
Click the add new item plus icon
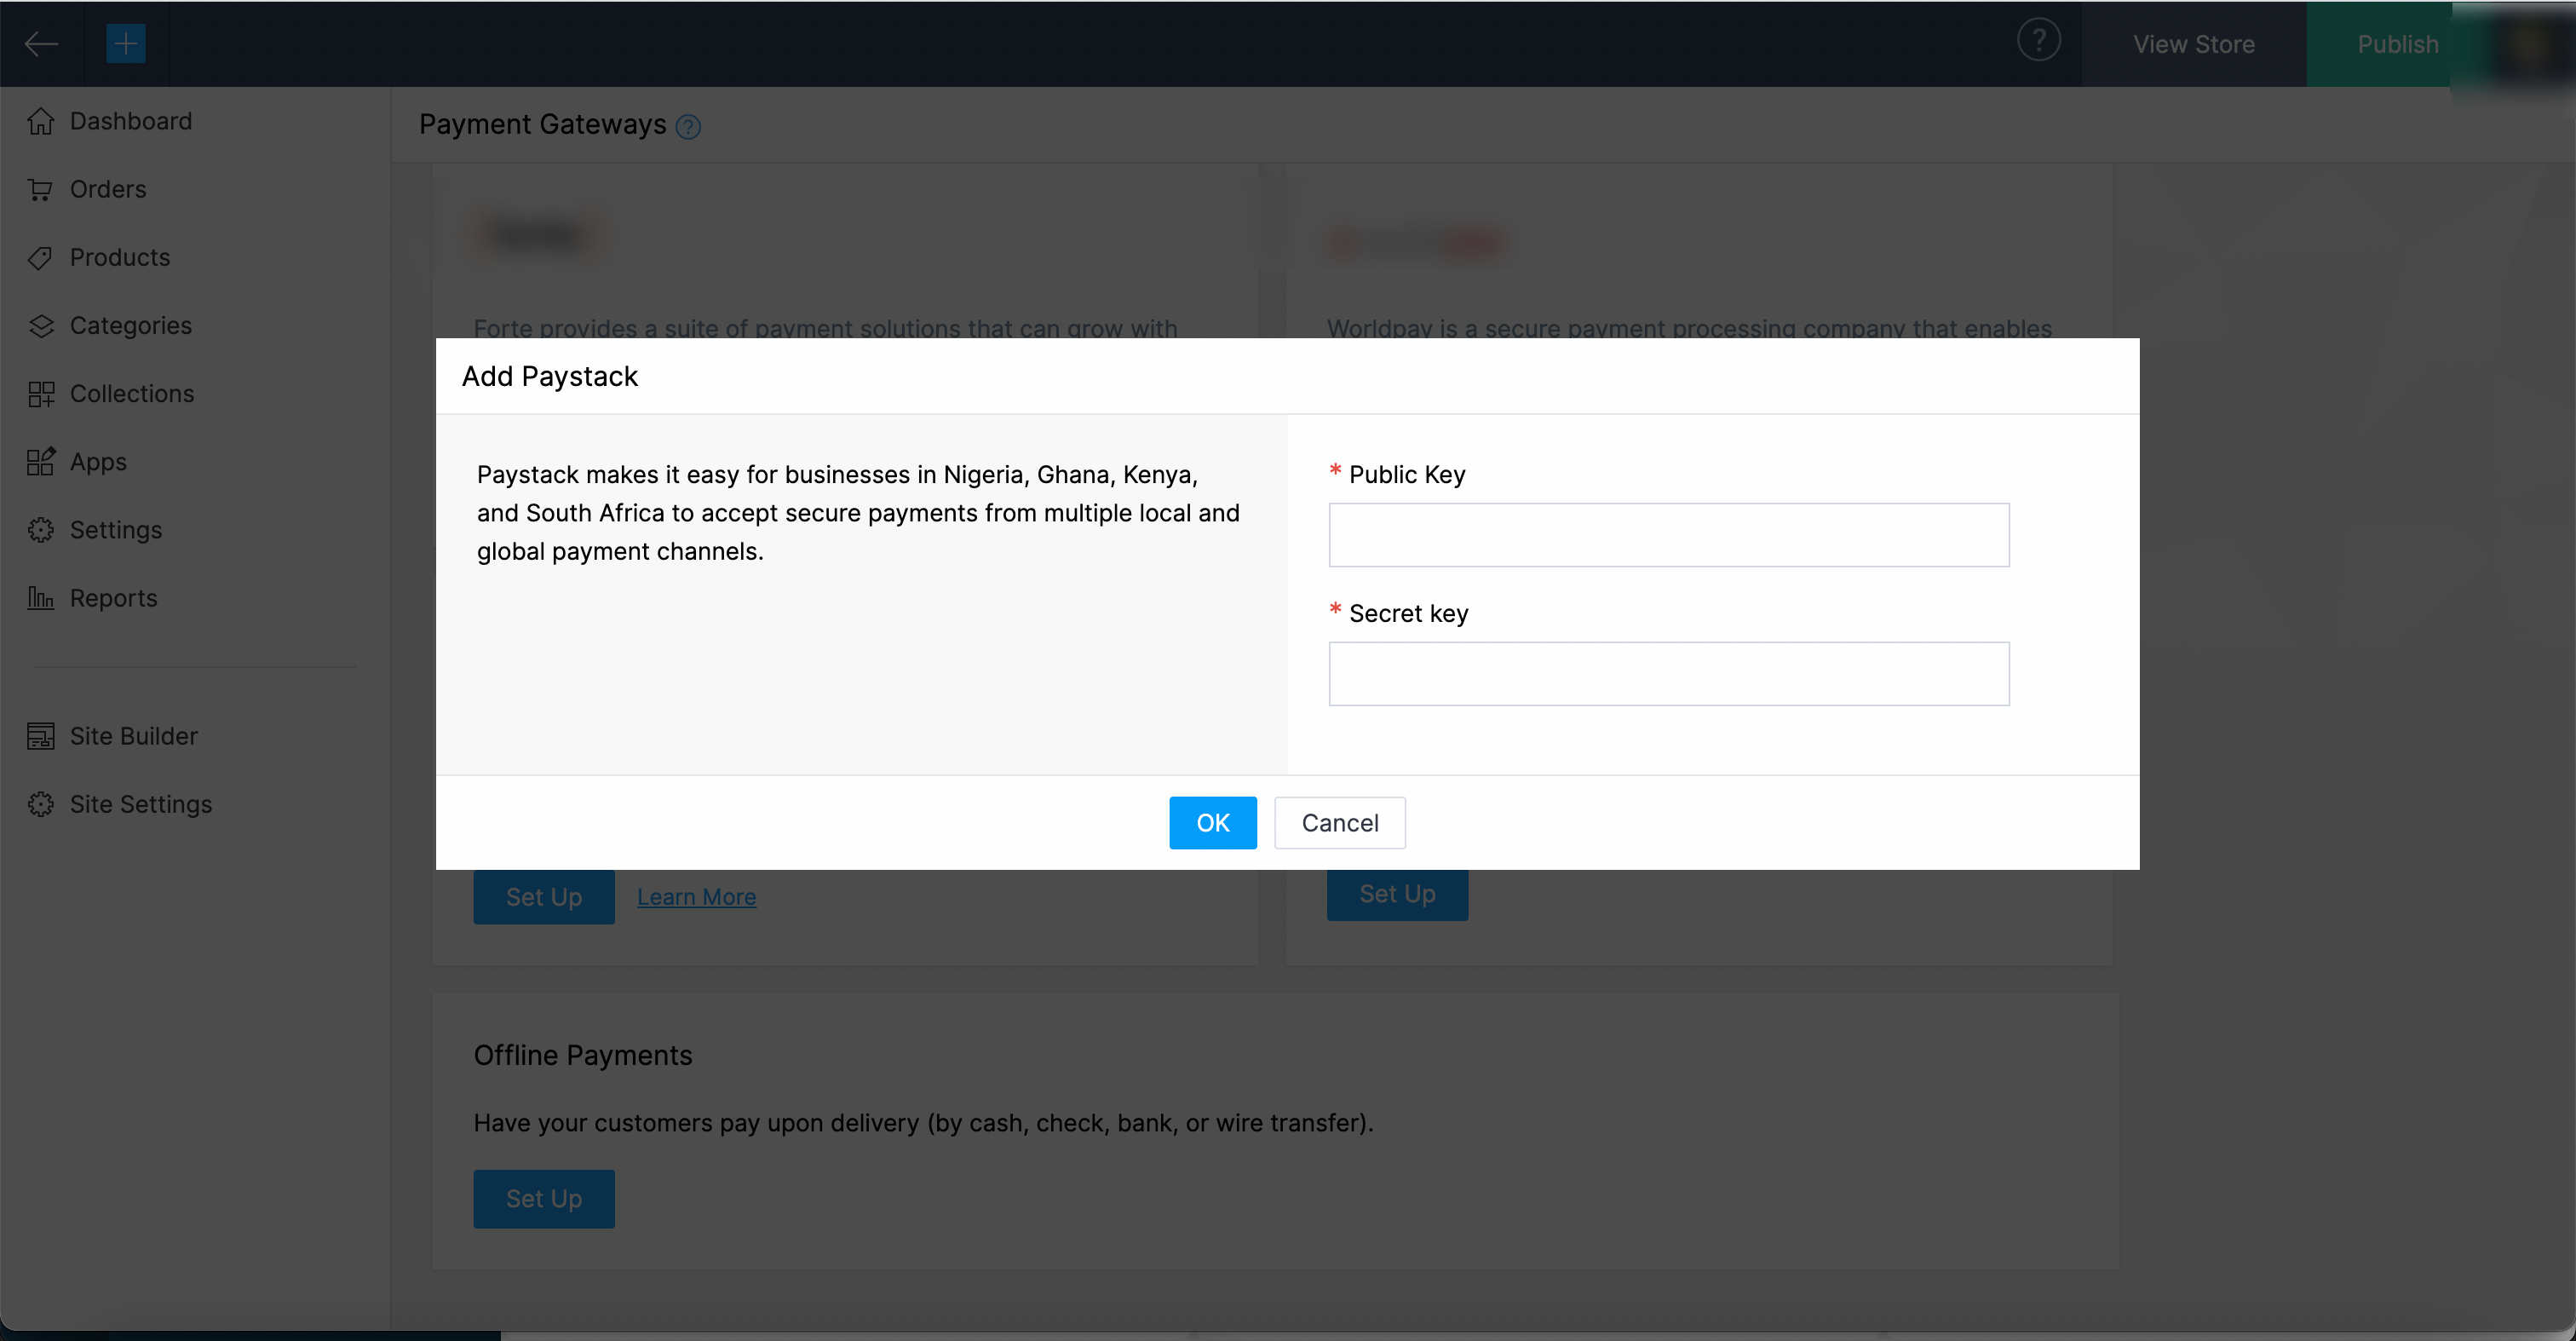point(126,43)
